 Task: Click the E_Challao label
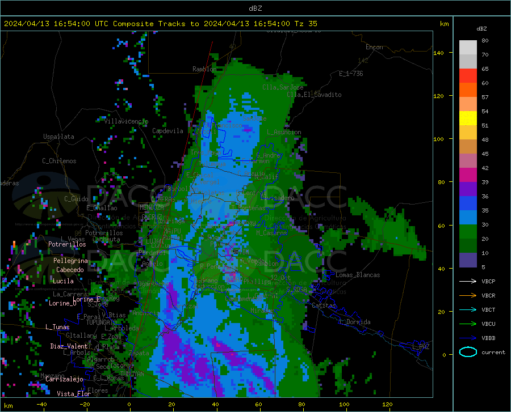click(102, 208)
